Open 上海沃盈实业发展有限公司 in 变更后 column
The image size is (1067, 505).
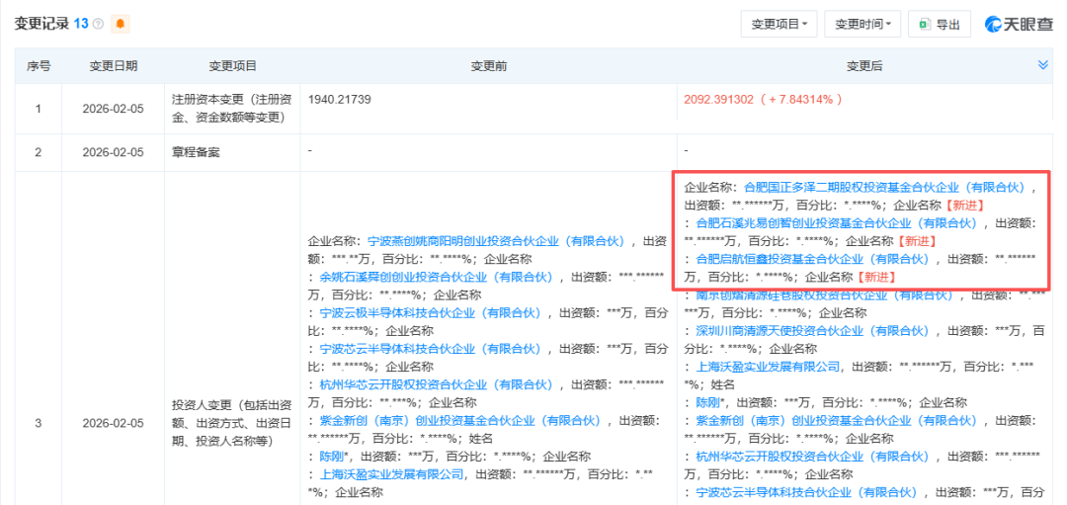[768, 367]
